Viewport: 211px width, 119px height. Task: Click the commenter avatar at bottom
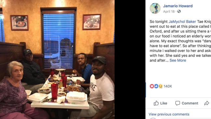[153, 118]
